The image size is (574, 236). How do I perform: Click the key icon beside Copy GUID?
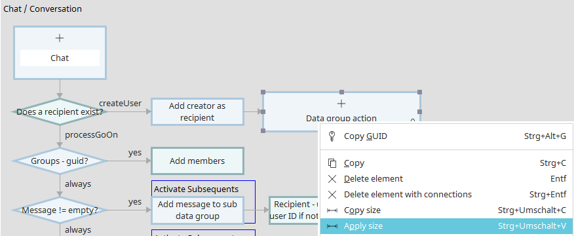click(x=332, y=136)
